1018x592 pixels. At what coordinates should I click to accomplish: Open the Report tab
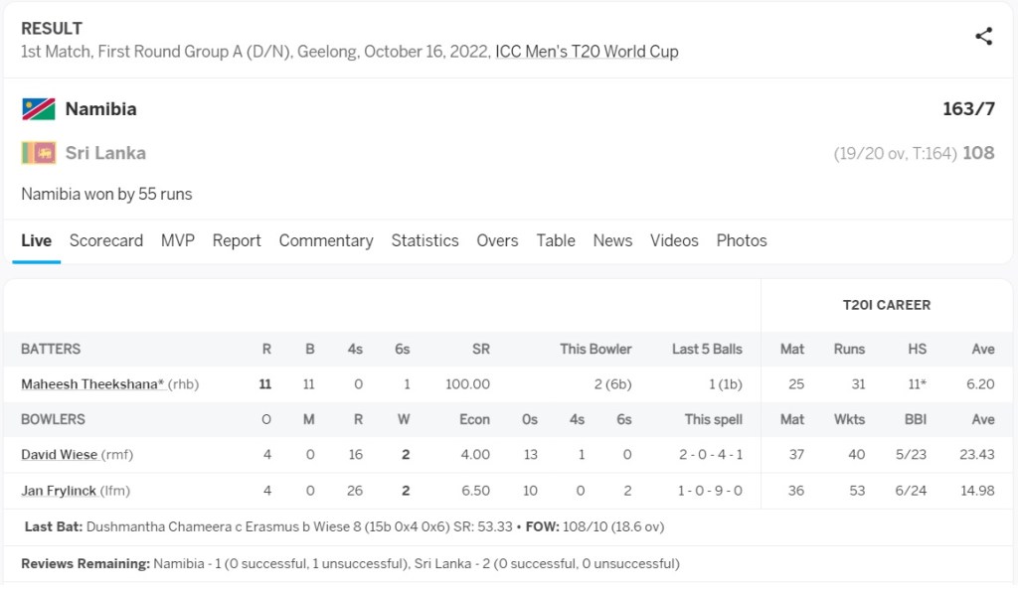tap(237, 240)
